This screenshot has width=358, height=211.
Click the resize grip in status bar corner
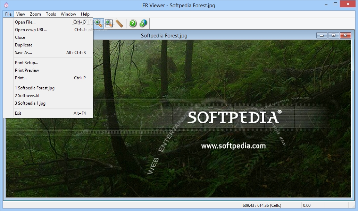click(353, 206)
